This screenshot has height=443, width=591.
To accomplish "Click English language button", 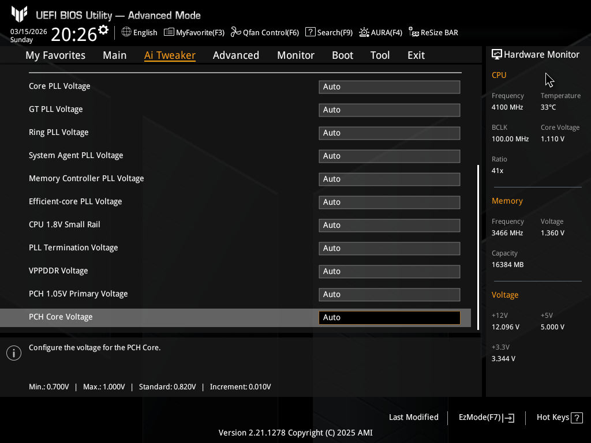I will coord(145,33).
